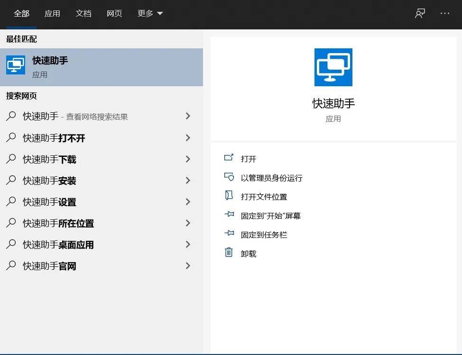Image resolution: width=462 pixels, height=355 pixels.
Task: Click the shield icon for 以管理员身份运行
Action: [229, 177]
